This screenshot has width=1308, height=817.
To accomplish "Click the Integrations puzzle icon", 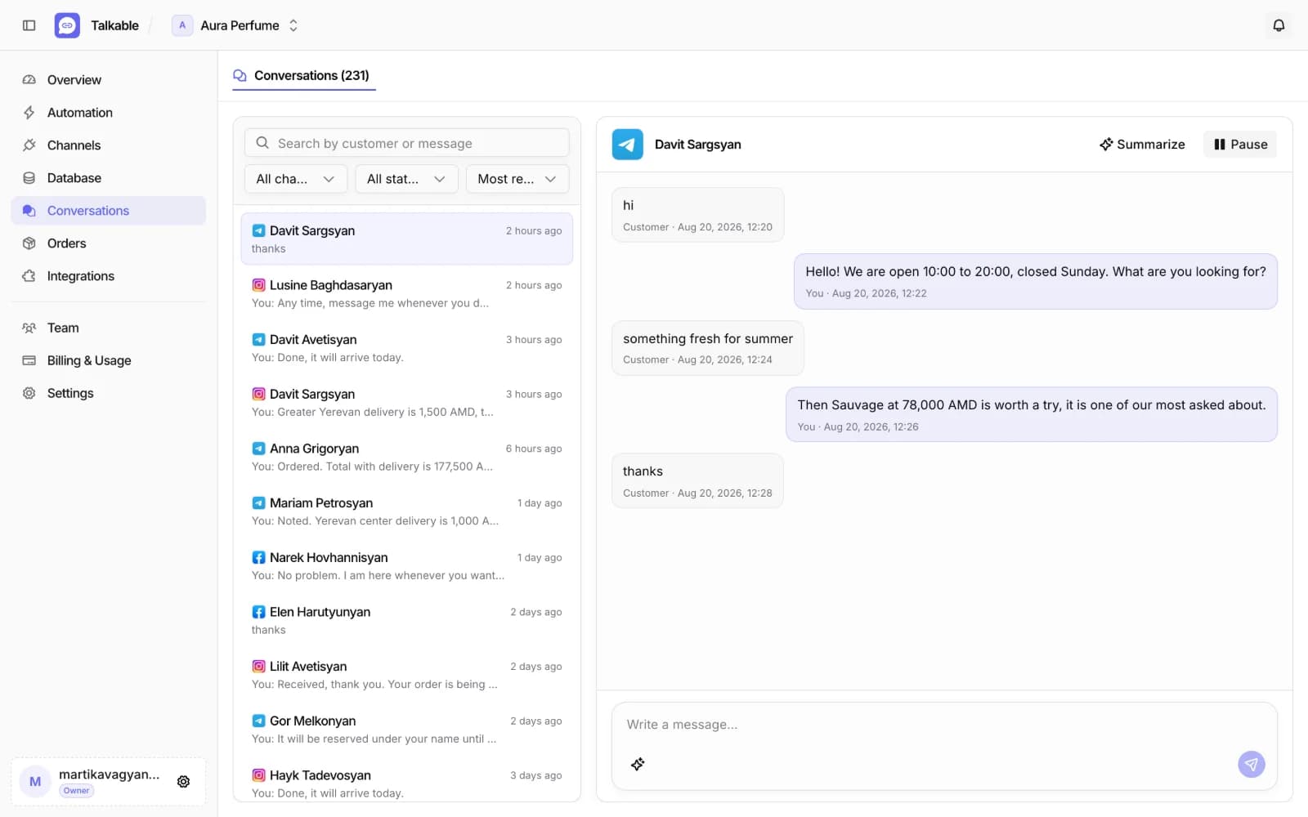I will click(29, 276).
